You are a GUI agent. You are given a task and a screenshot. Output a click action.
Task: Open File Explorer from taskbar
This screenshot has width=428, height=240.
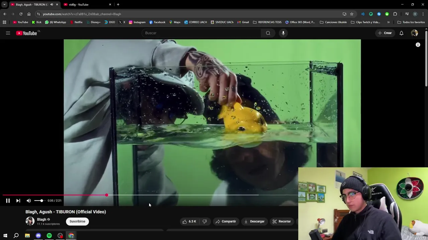tap(27, 236)
